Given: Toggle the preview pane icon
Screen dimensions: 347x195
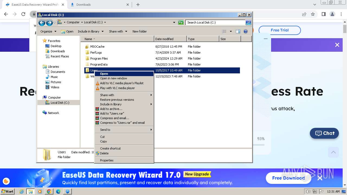Looking at the screenshot, I should pos(238,31).
